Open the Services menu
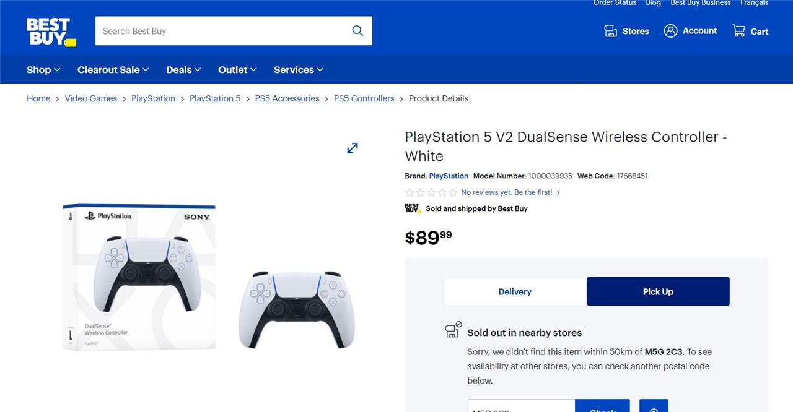The width and height of the screenshot is (793, 412). (x=299, y=70)
